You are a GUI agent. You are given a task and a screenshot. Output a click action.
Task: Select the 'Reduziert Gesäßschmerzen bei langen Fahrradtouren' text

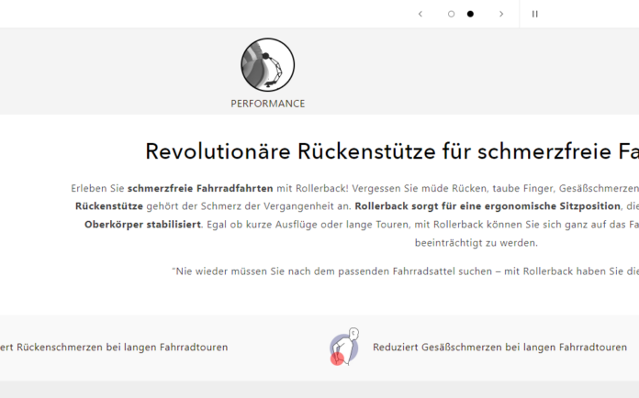point(499,348)
